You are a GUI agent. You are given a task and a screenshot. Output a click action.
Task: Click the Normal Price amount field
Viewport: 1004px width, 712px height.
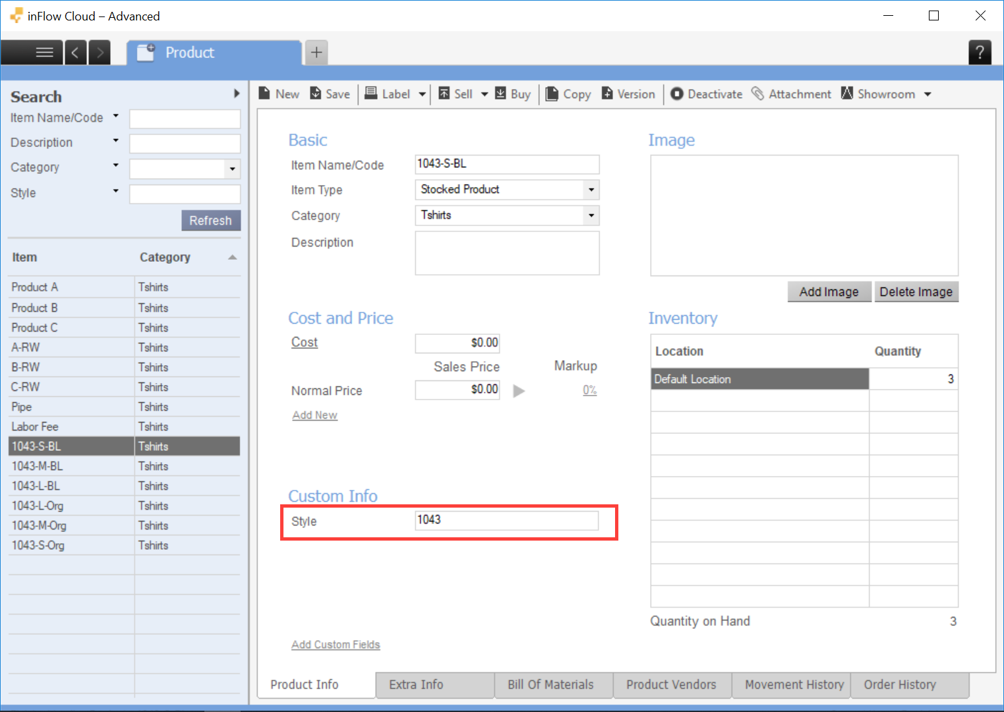pyautogui.click(x=458, y=390)
